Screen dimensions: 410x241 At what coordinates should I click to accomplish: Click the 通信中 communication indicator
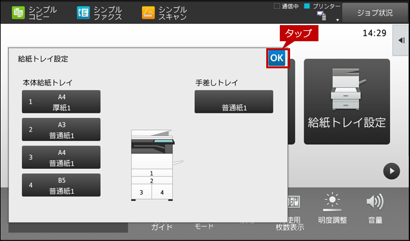(286, 6)
